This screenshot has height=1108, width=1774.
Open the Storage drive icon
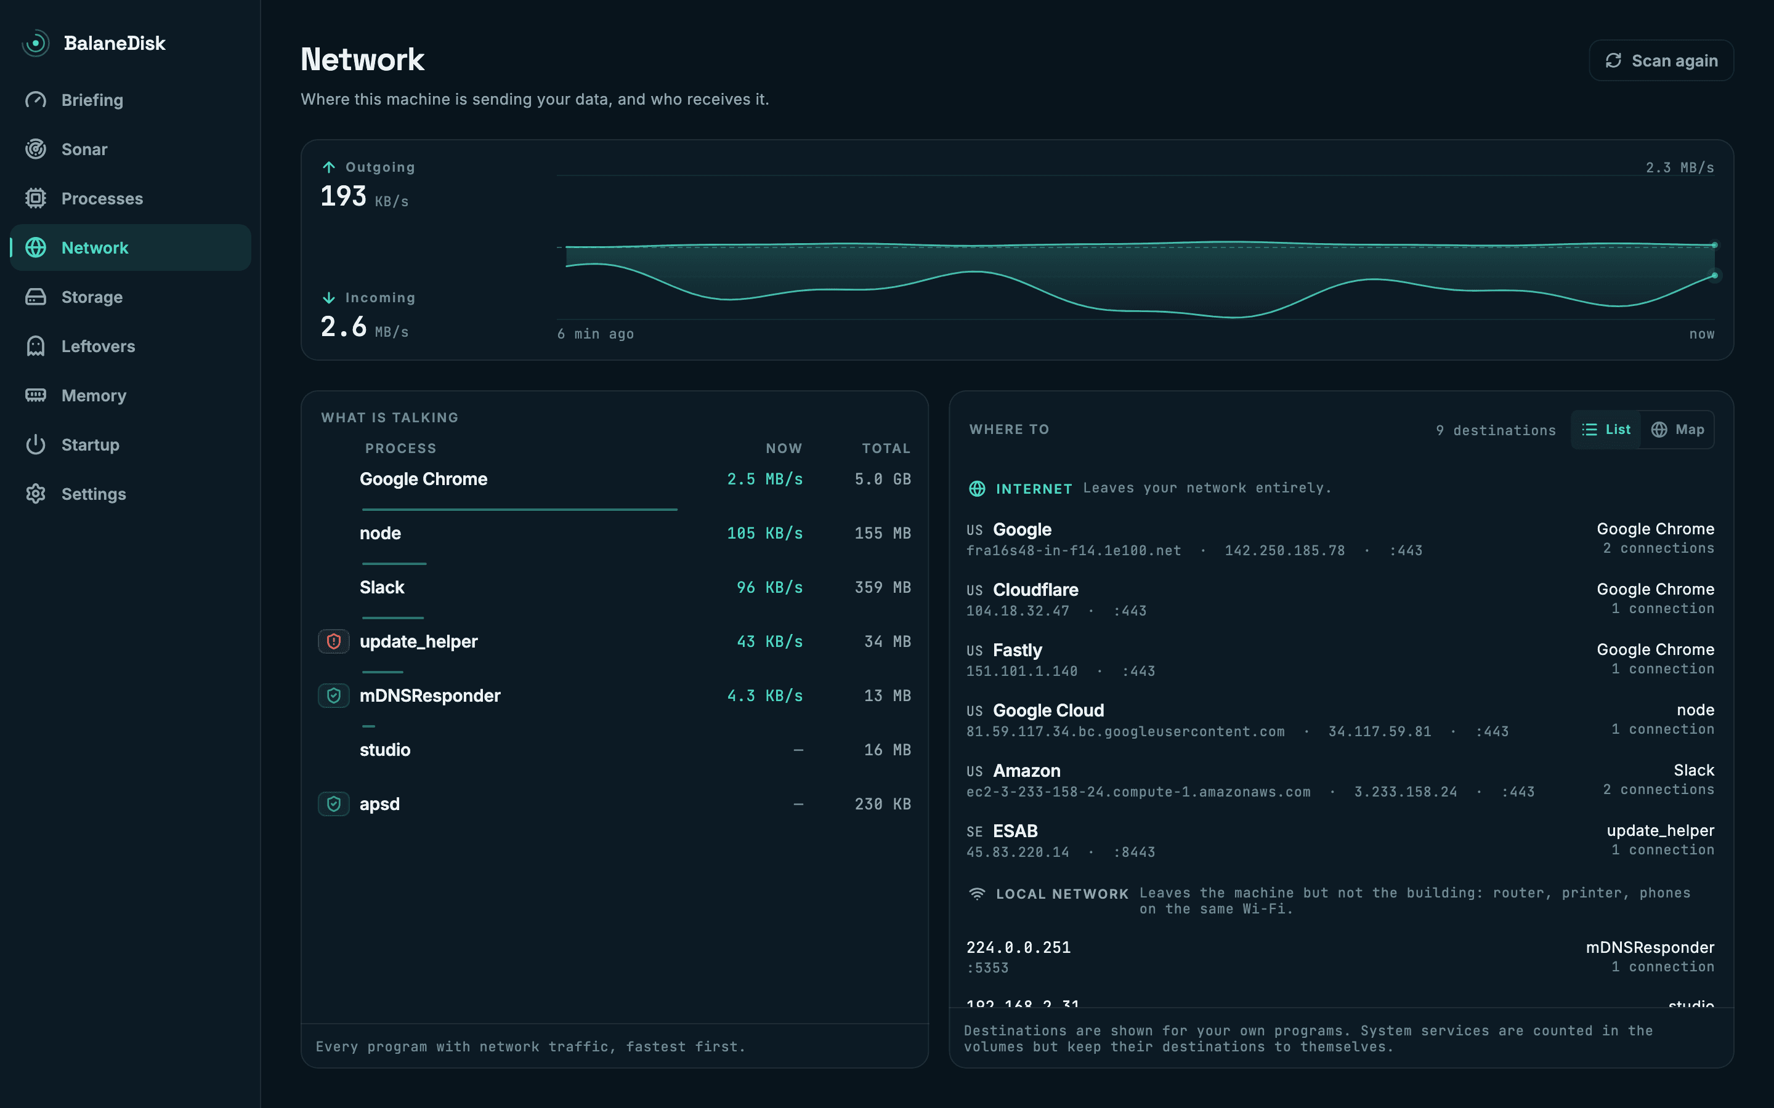[x=35, y=297]
